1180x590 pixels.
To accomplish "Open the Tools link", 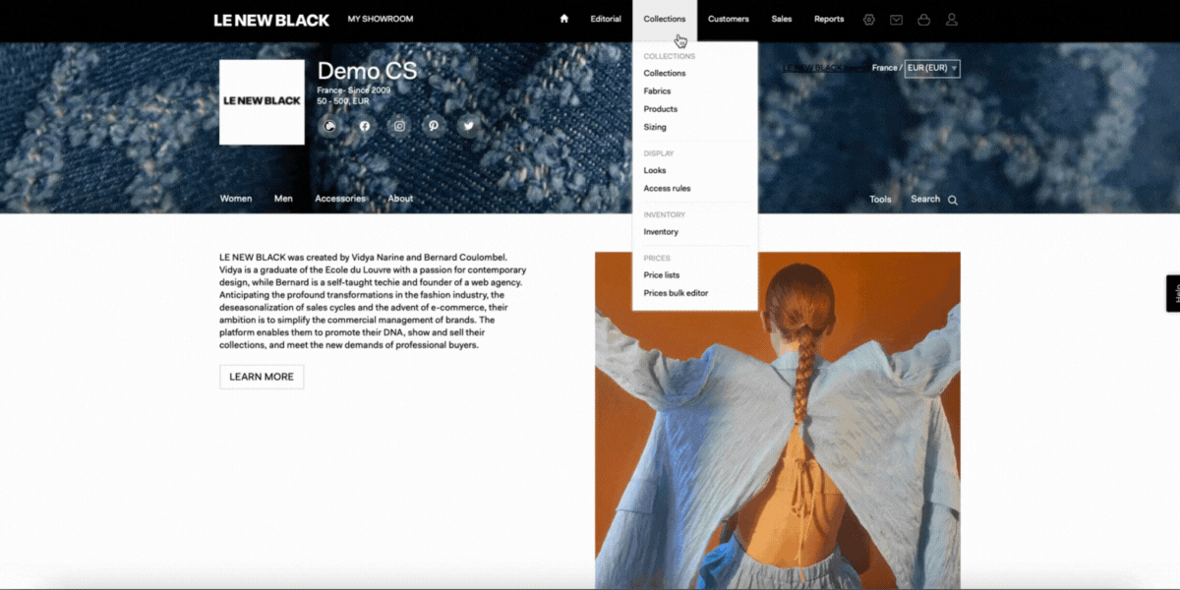I will click(x=880, y=200).
